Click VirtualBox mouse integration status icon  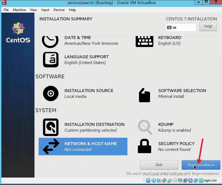click(196, 180)
